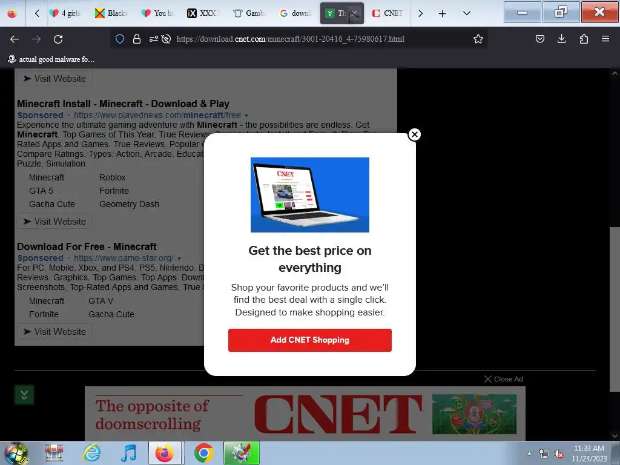
Task: Open the taskbar clock showing 11:33 AM
Action: click(x=589, y=453)
